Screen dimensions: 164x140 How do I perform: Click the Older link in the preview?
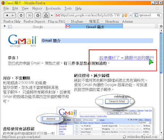(141, 120)
